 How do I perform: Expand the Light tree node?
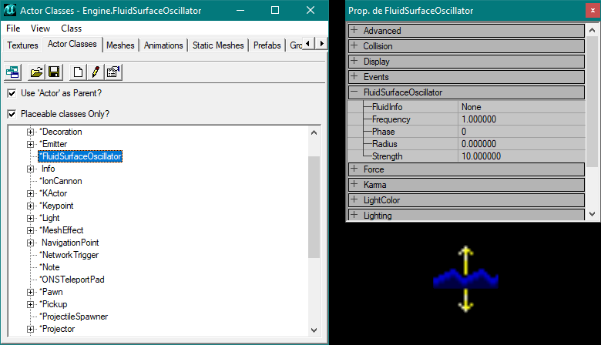tap(30, 218)
